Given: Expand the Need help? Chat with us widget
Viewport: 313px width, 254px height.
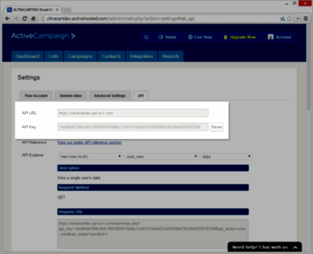Looking at the screenshot, I should pyautogui.click(x=265, y=247).
